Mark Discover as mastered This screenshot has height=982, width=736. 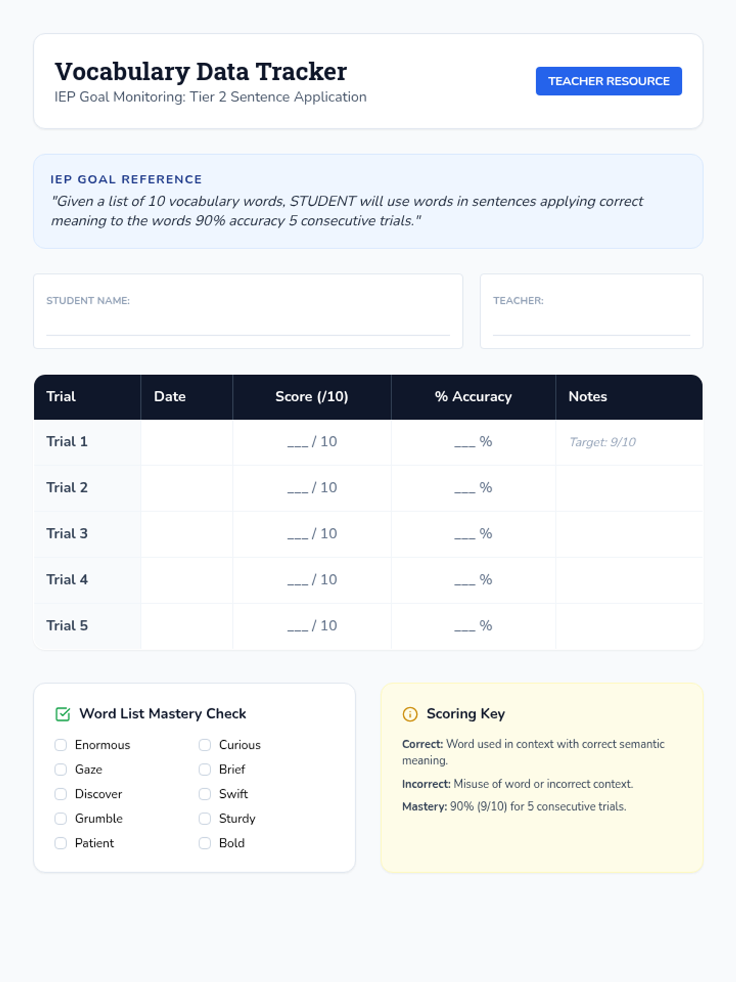click(x=61, y=794)
